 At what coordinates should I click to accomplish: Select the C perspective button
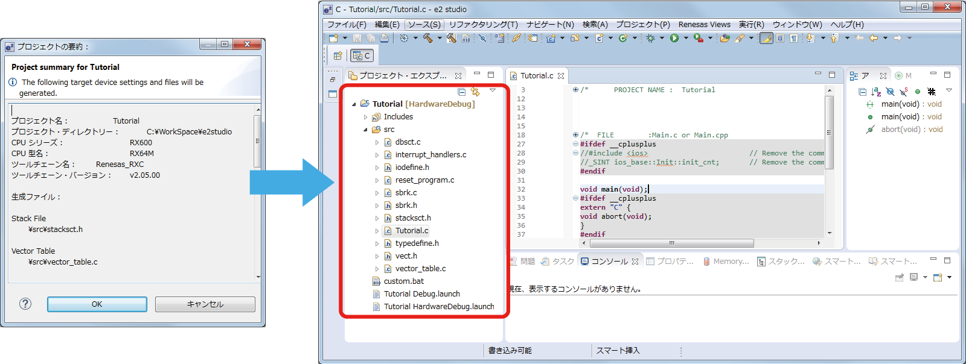coord(362,55)
